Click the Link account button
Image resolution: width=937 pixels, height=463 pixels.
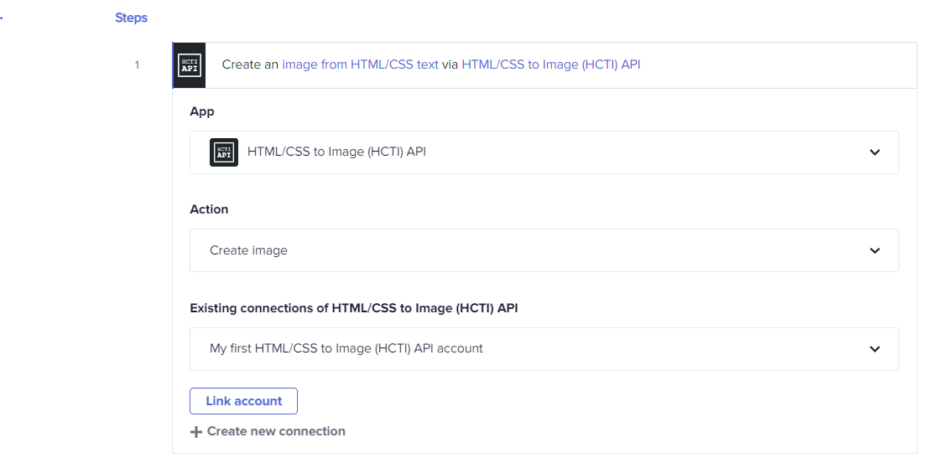tap(244, 401)
